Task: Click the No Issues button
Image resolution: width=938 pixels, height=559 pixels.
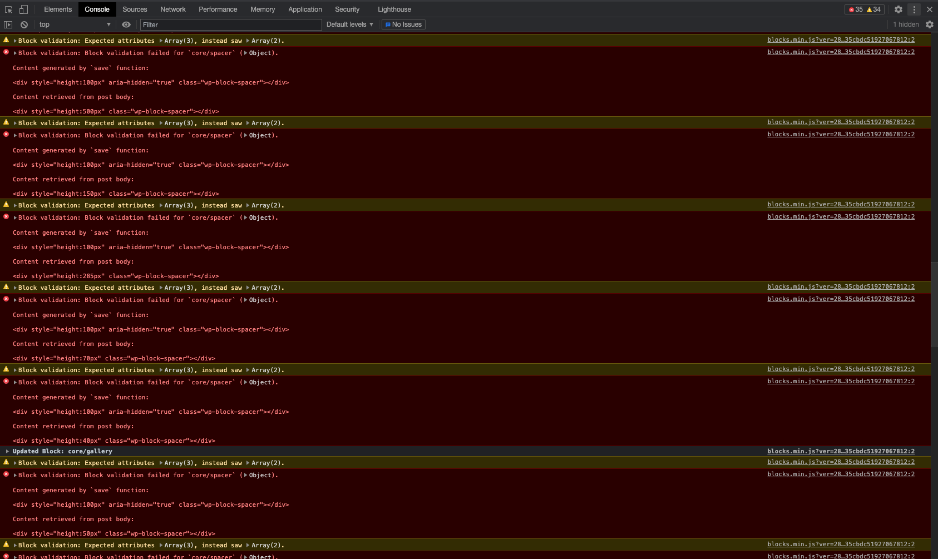Action: 403,24
